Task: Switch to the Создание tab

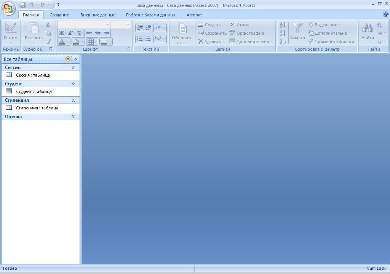Action: pos(59,15)
